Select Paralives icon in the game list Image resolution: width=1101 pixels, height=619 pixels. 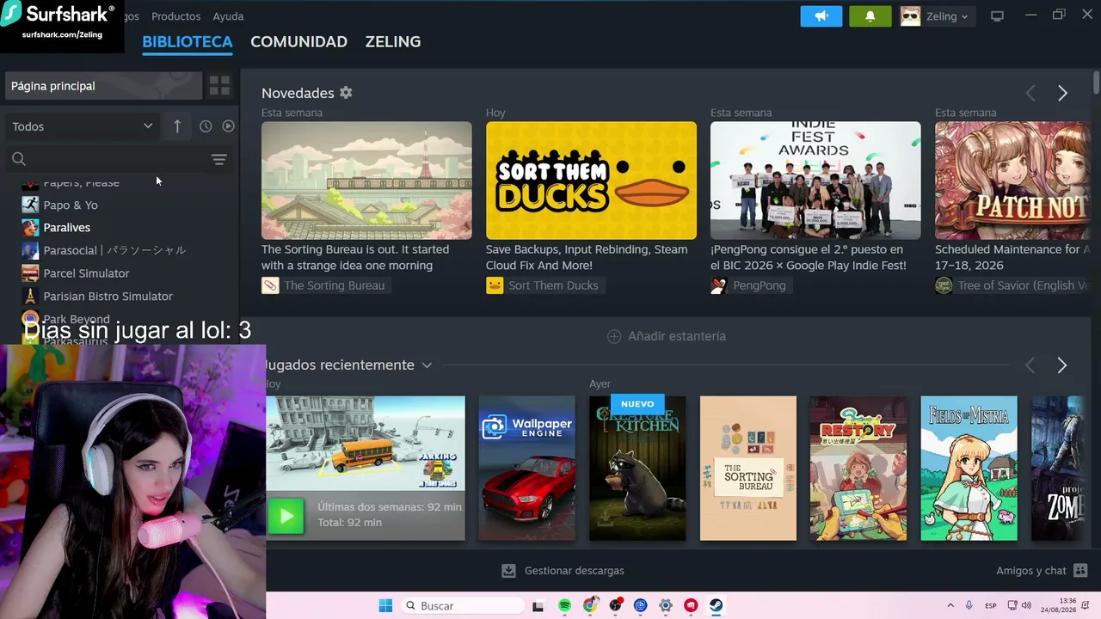coord(30,228)
